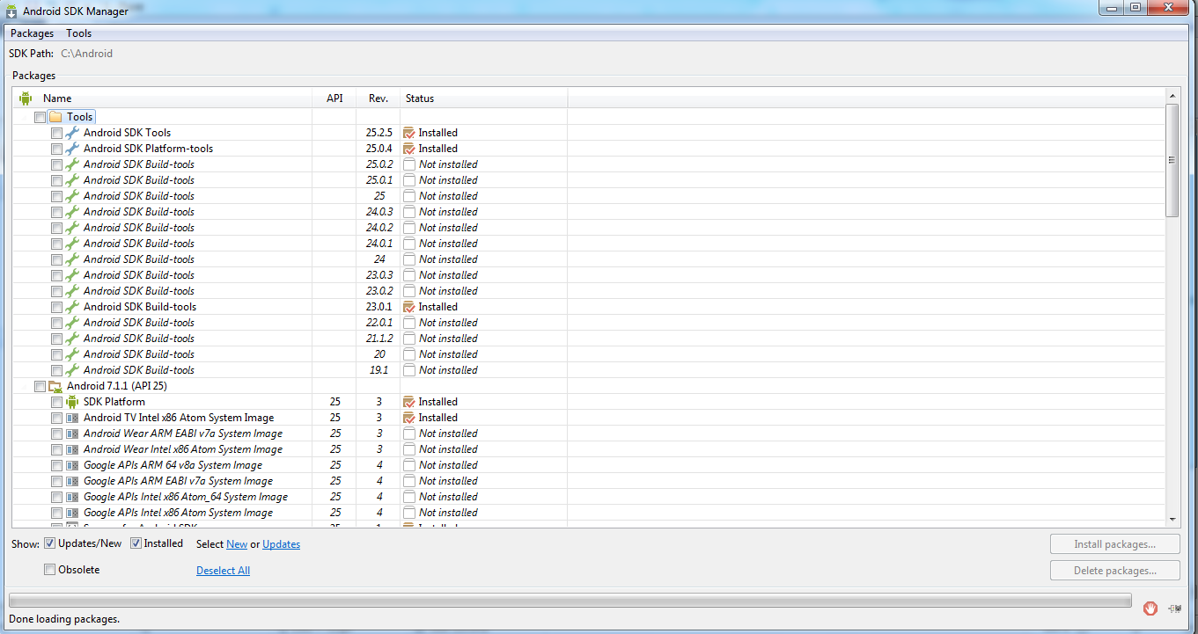Screen dimensions: 1198x634
Task: Click the Android Wear ARM EABI v7a image icon
Action: [x=72, y=434]
